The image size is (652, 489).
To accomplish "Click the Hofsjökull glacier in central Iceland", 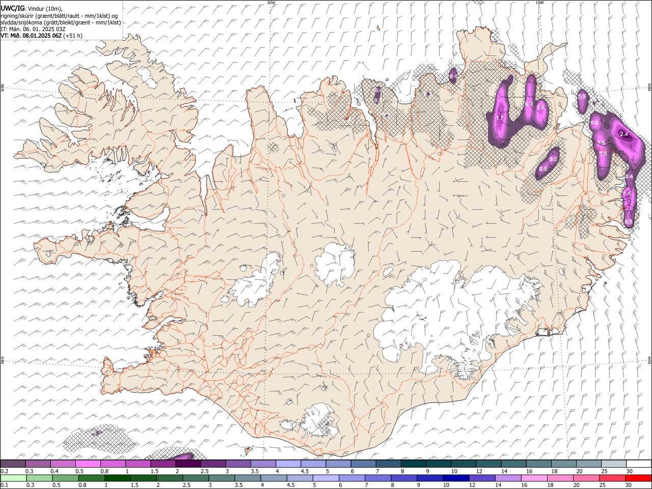I will pos(335,264).
